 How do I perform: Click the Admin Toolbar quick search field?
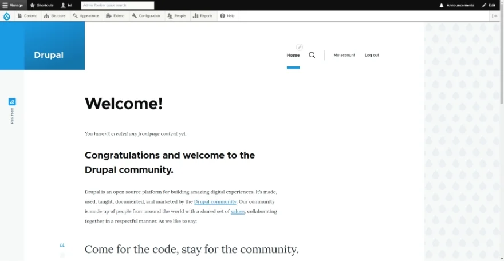coord(117,5)
